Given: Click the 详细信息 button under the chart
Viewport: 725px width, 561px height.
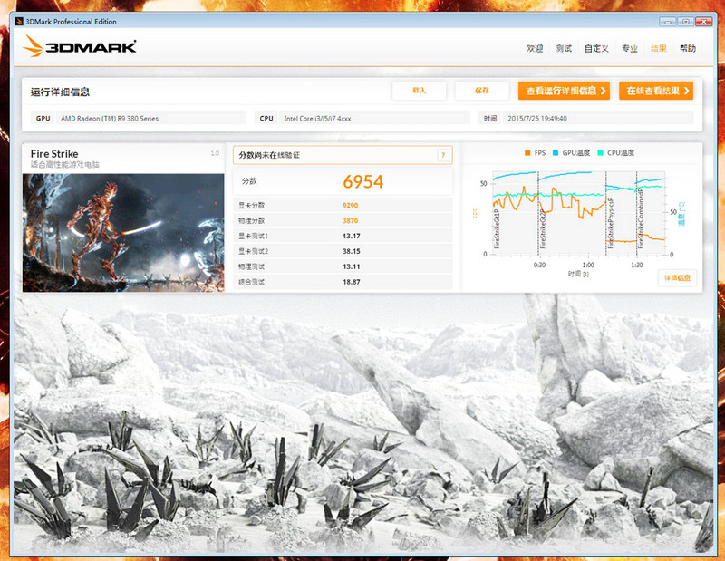Looking at the screenshot, I should pyautogui.click(x=677, y=277).
